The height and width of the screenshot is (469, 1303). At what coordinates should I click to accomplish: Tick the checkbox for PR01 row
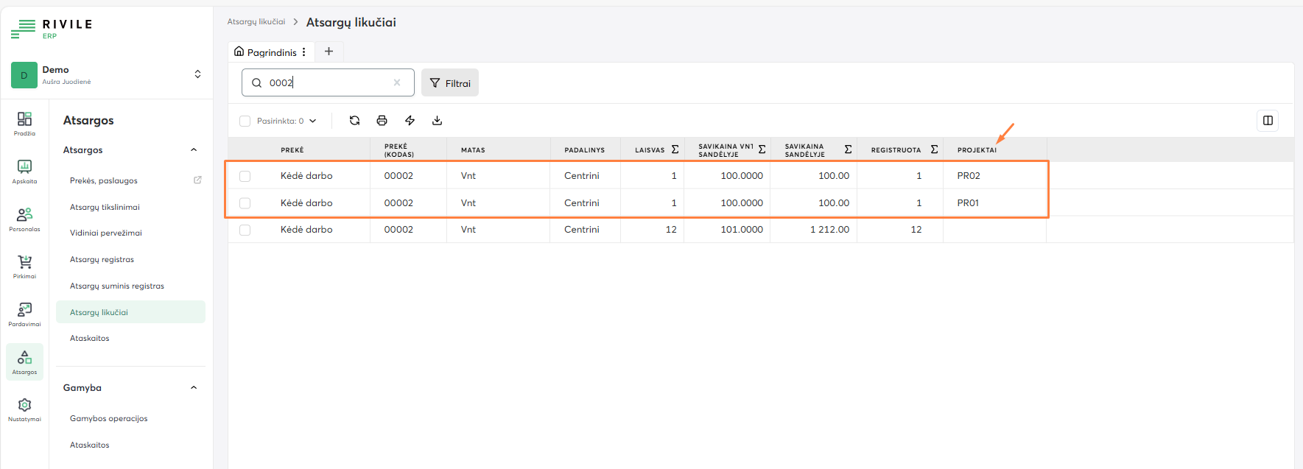coord(245,203)
